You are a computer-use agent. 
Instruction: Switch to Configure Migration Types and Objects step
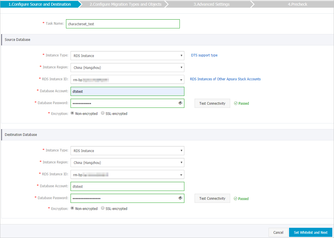pyautogui.click(x=126, y=4)
